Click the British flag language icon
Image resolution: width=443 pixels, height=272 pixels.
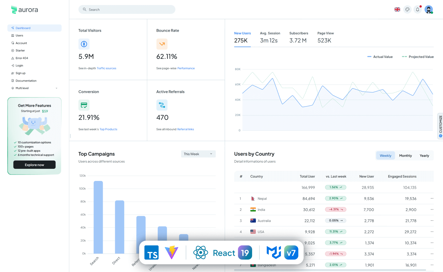pos(397,9)
